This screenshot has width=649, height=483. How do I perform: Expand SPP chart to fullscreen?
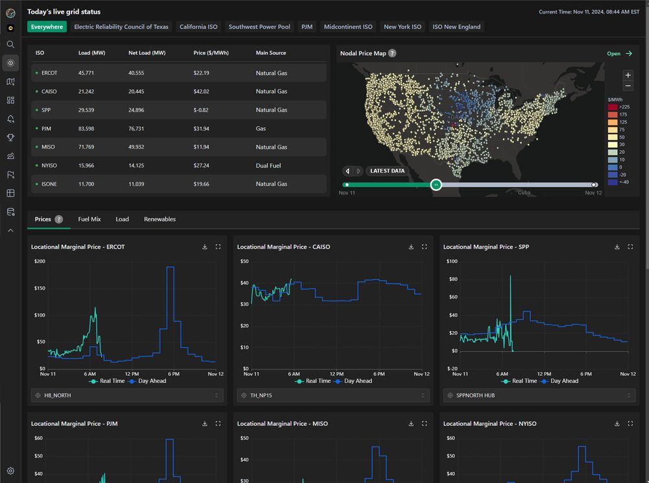click(x=630, y=247)
